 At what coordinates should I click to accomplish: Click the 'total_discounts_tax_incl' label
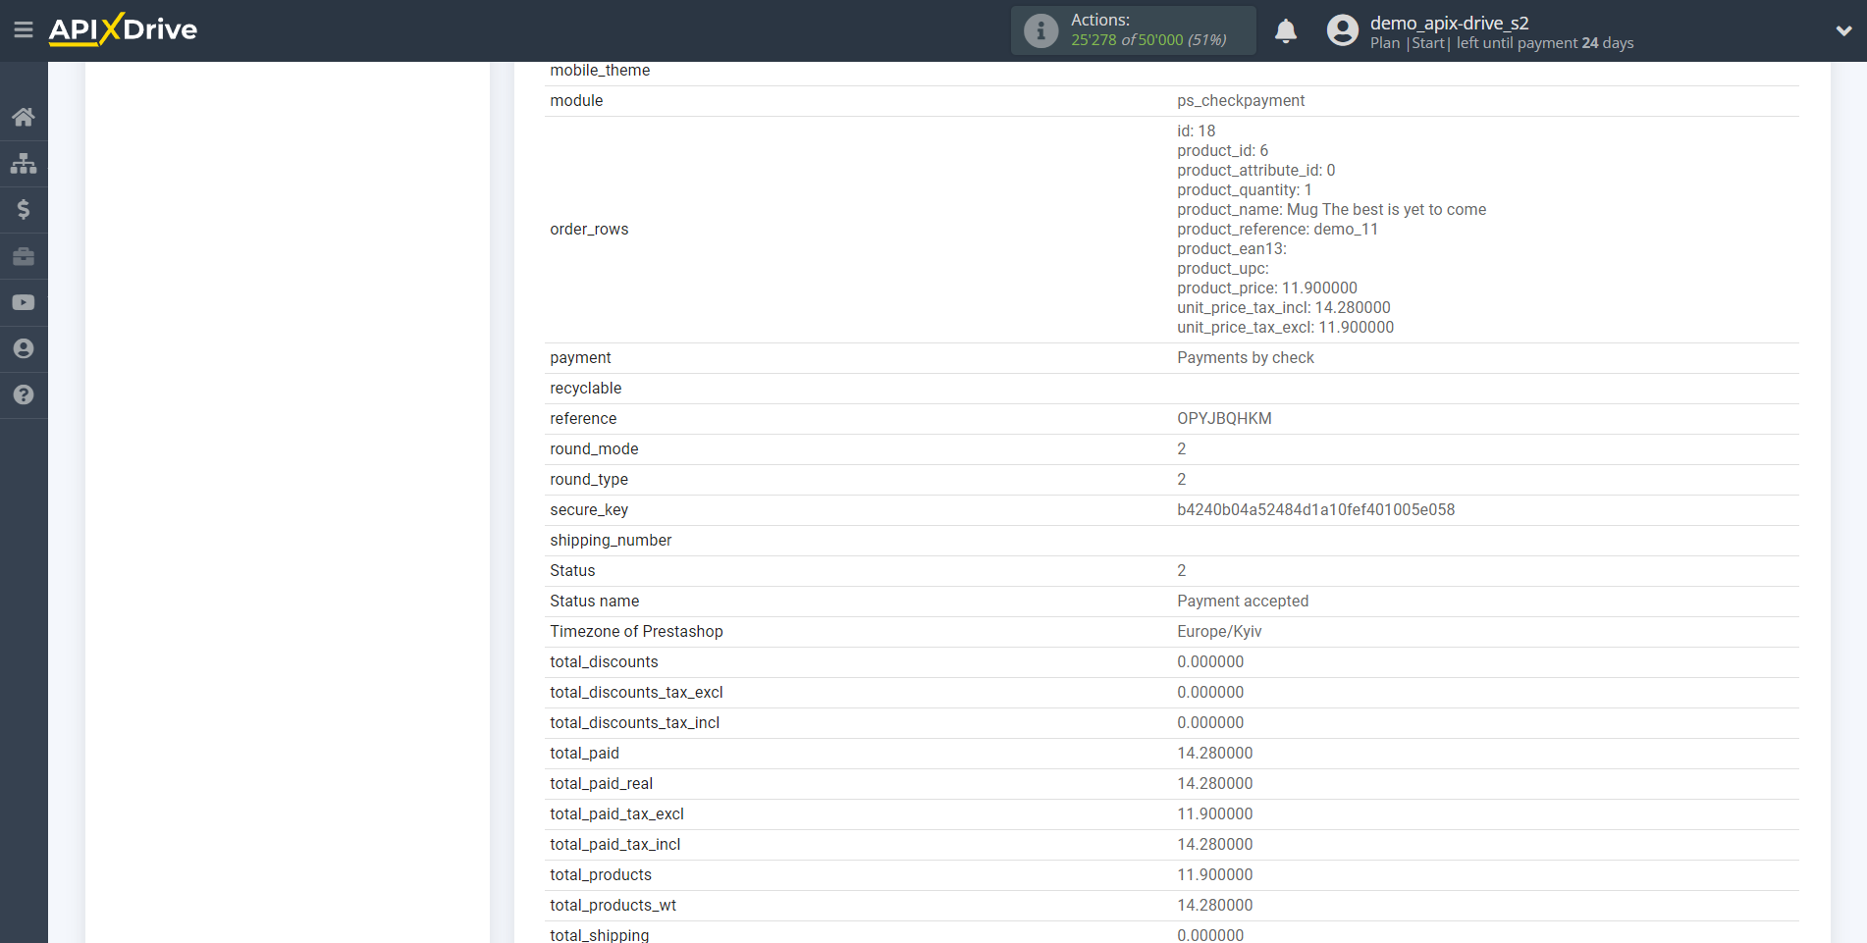tap(634, 722)
